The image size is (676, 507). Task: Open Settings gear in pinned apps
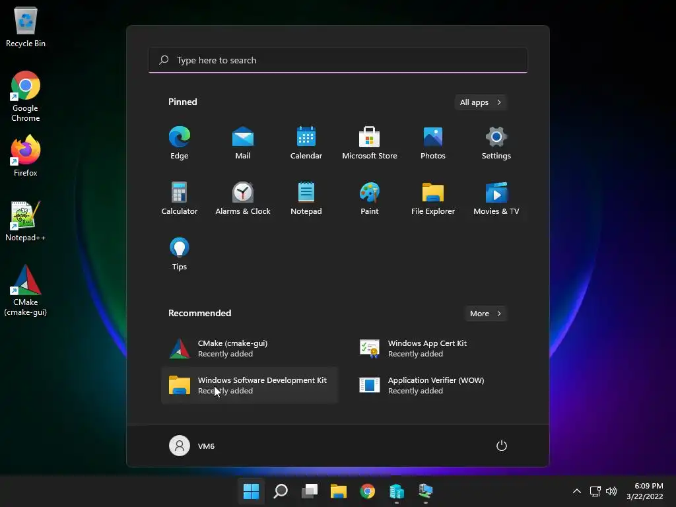(x=496, y=143)
